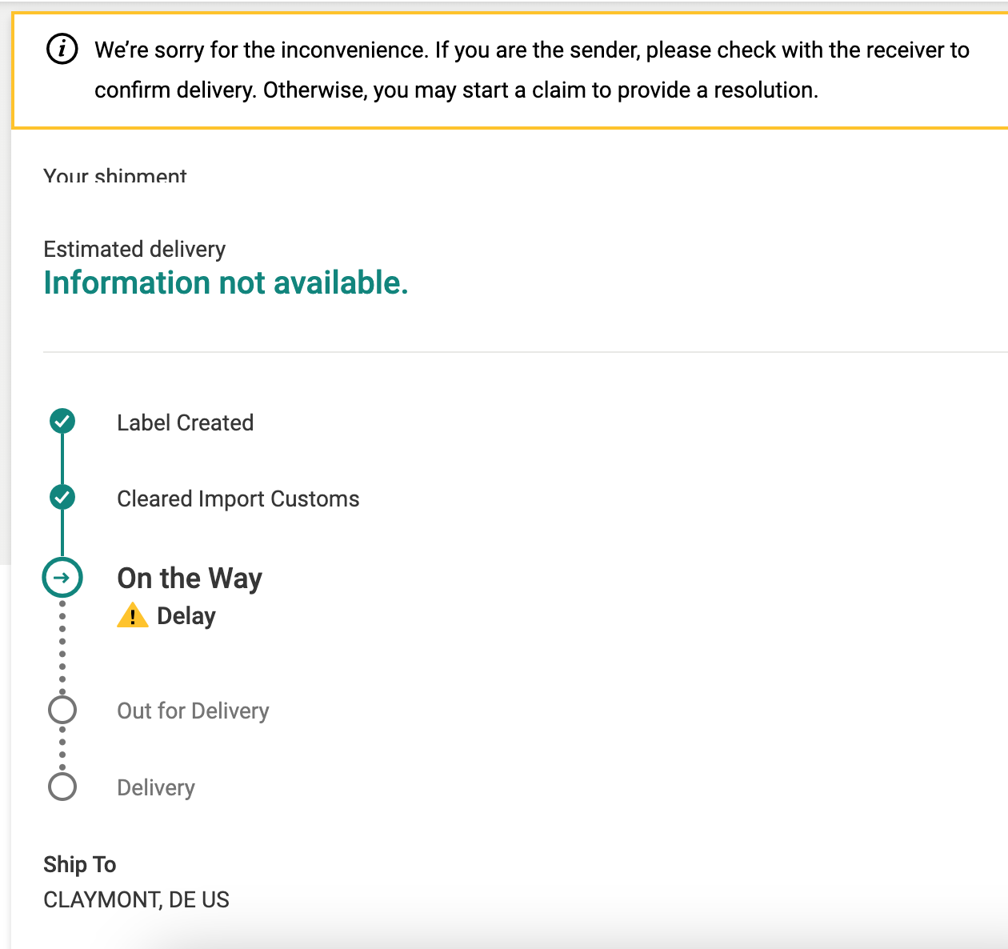1008x949 pixels.
Task: Click the Estimated delivery label
Action: 134,250
